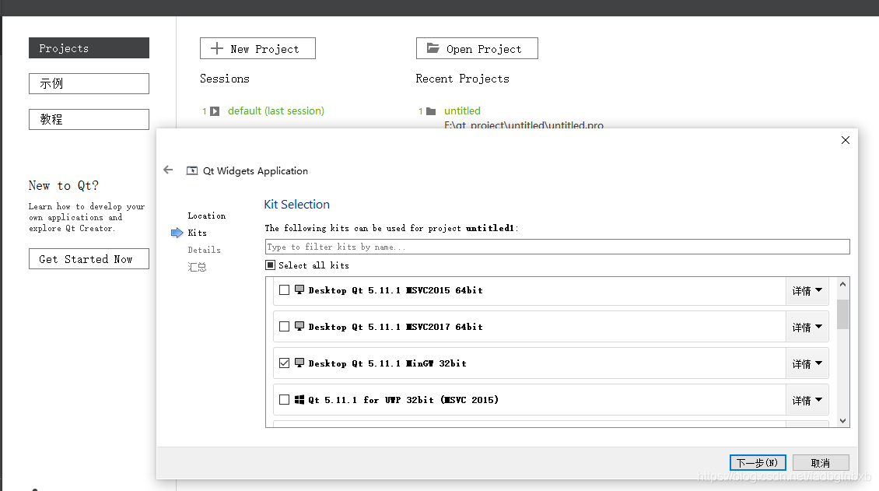This screenshot has width=879, height=491.
Task: Click Desktop Qt 5.11.1 MSVC2017 64bit label
Action: pyautogui.click(x=395, y=327)
